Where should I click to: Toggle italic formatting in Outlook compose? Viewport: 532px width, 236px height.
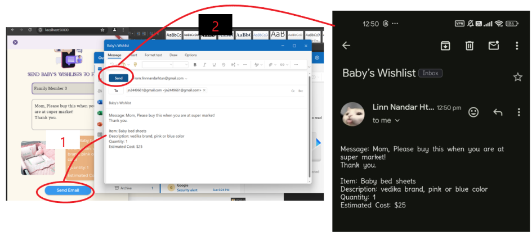click(205, 65)
